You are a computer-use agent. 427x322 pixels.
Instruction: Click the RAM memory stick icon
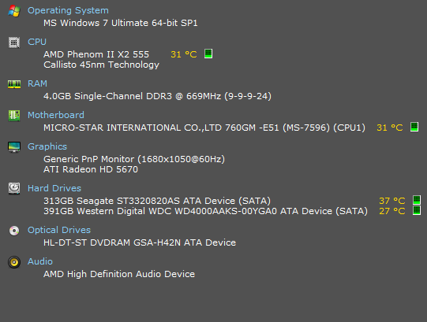tap(14, 84)
